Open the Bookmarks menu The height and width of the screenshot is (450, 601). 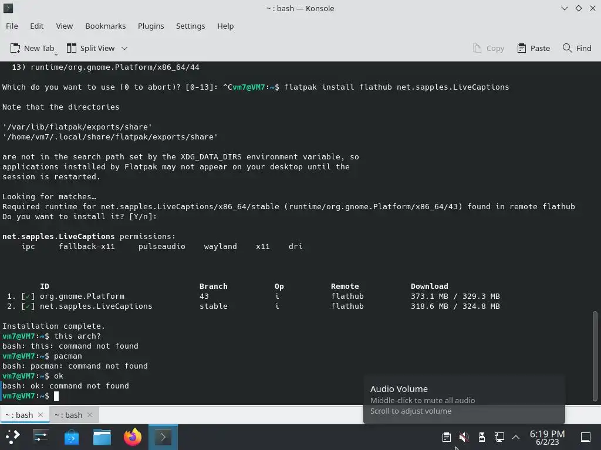tap(106, 26)
